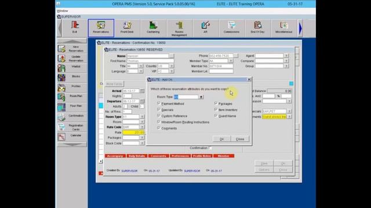Toggle the Item Inventory checkbox
The width and height of the screenshot is (371, 208).
tap(216, 109)
